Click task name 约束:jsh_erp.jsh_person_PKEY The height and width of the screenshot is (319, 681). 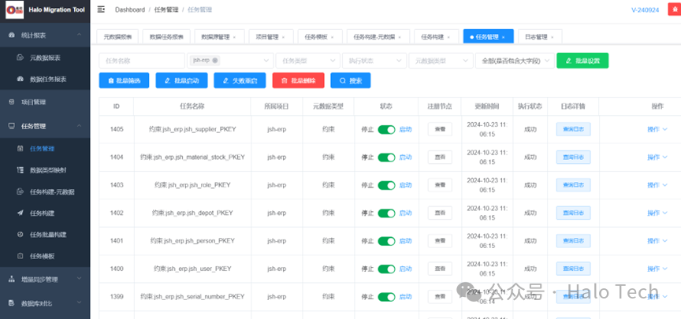click(x=192, y=241)
